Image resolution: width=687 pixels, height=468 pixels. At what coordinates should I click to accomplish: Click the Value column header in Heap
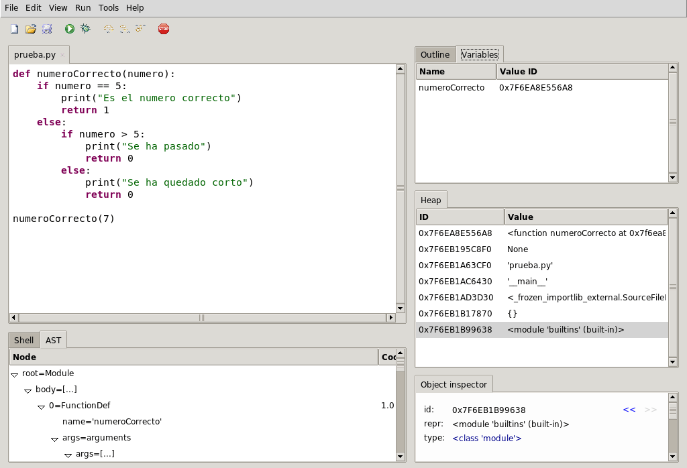tap(586, 217)
